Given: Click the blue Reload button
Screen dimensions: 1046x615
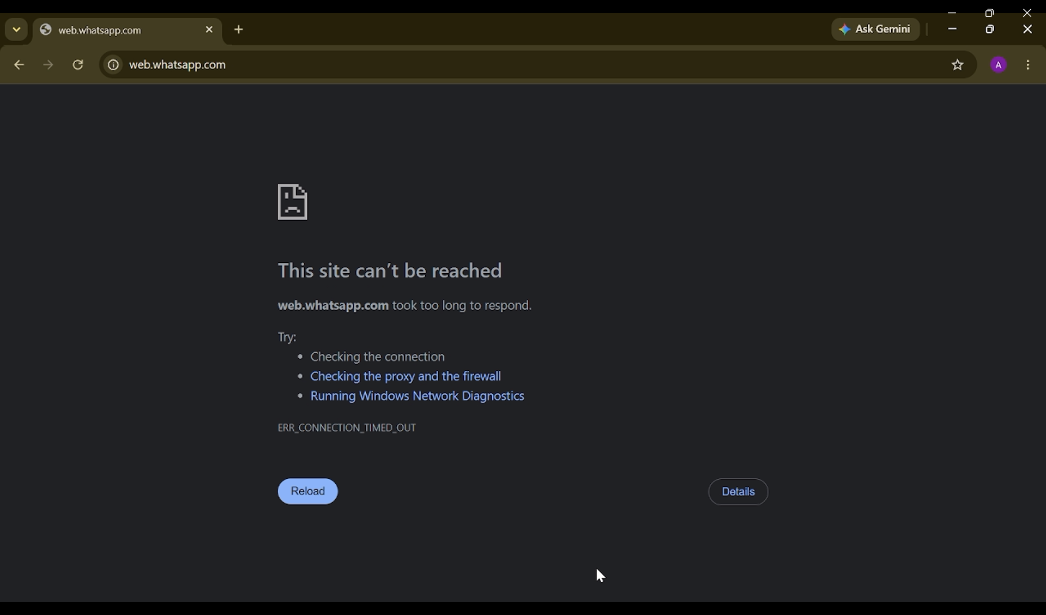Looking at the screenshot, I should [x=308, y=491].
